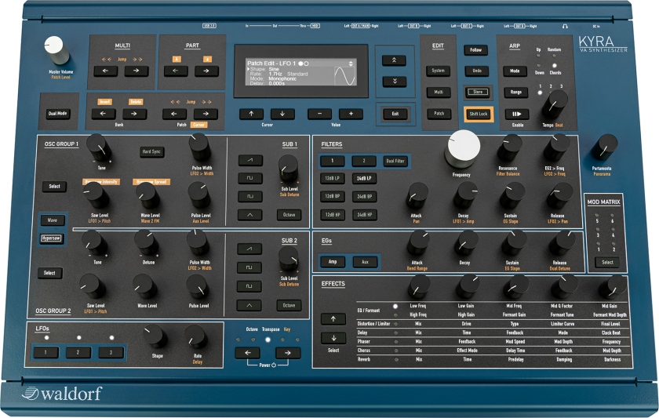Click the Bank left arrow button
Screen dimensions: 659x418
click(104, 114)
